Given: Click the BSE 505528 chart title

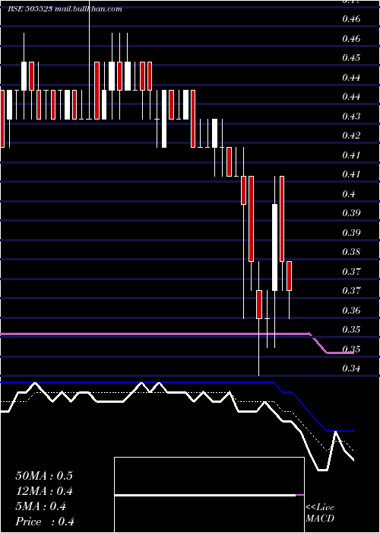Looking at the screenshot, I should pyautogui.click(x=65, y=9).
